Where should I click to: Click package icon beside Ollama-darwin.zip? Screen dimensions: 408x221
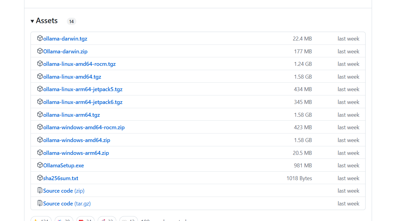coord(40,51)
